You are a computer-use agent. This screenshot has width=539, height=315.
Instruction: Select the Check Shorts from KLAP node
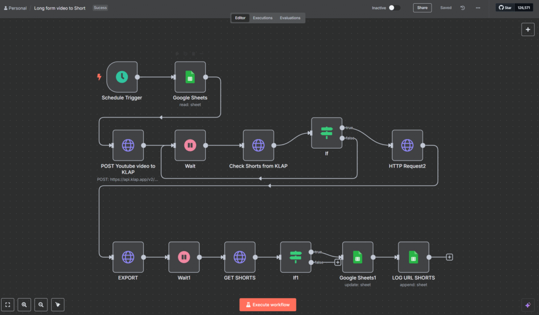tap(258, 145)
